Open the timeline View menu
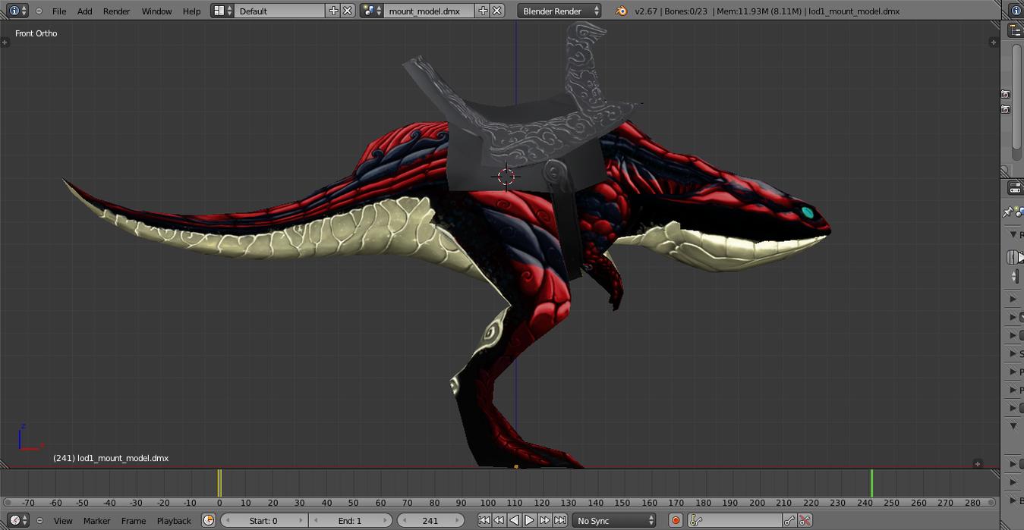The width and height of the screenshot is (1024, 530). (x=63, y=521)
